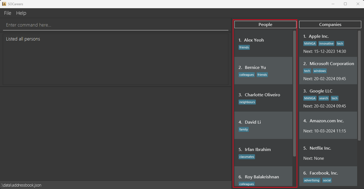
Task: Select Amazon.com Inc. company entry
Action: (327, 121)
